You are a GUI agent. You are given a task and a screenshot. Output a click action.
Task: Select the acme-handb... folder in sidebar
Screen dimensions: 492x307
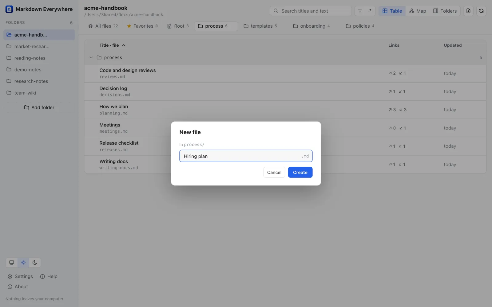[39, 35]
